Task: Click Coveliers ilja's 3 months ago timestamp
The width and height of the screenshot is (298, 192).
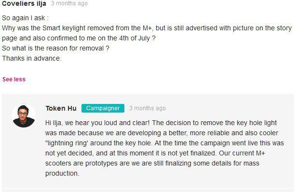Action: pyautogui.click(x=69, y=3)
